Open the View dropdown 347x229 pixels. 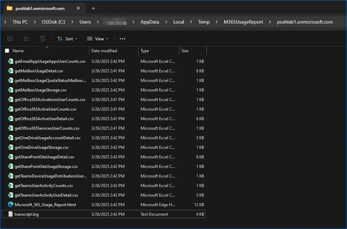[x=98, y=39]
